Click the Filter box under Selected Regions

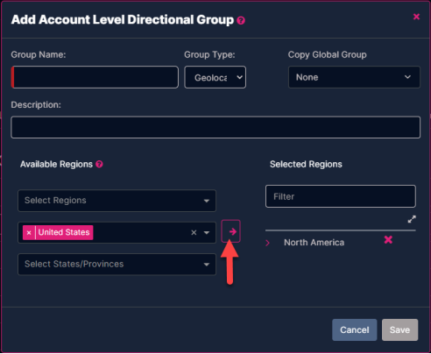pyautogui.click(x=341, y=196)
